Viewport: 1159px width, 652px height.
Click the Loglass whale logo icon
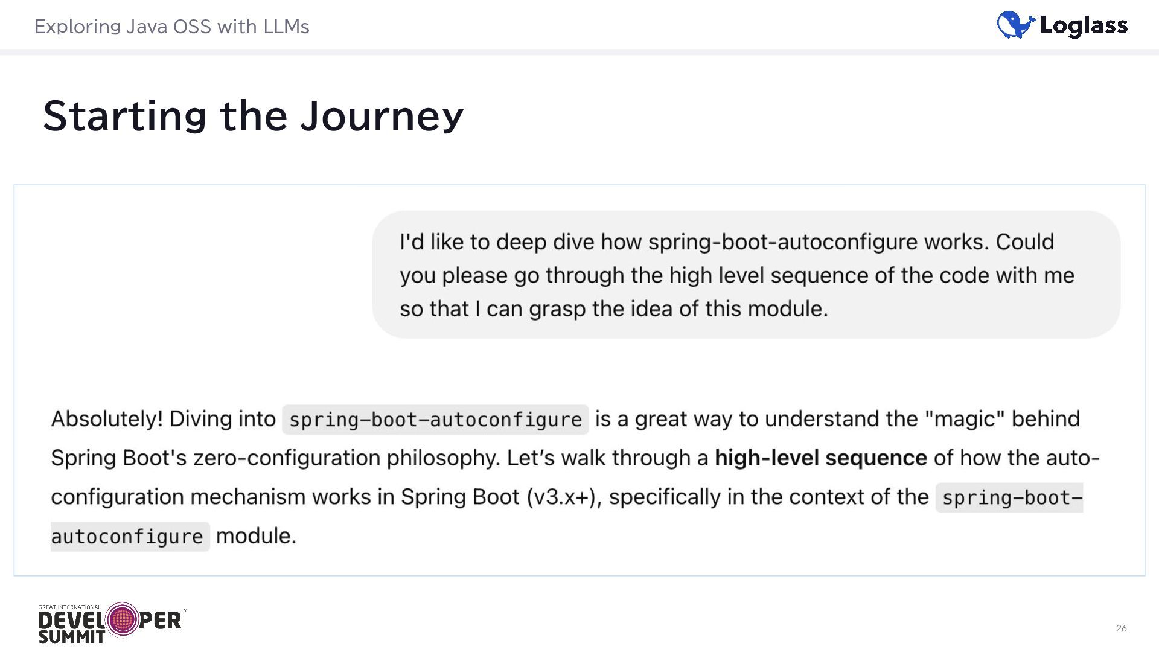click(1015, 25)
